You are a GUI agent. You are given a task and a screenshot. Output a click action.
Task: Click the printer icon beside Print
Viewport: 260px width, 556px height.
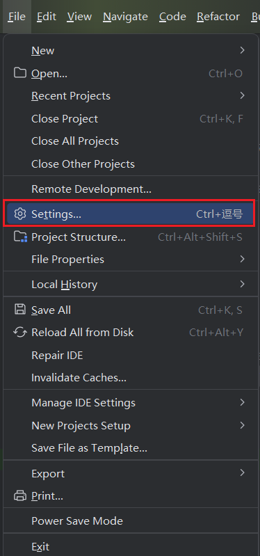(20, 495)
